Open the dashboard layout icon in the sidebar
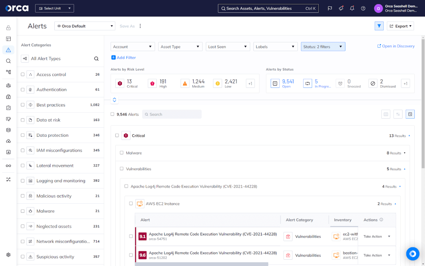This screenshot has width=425, height=266. pyautogui.click(x=8, y=39)
